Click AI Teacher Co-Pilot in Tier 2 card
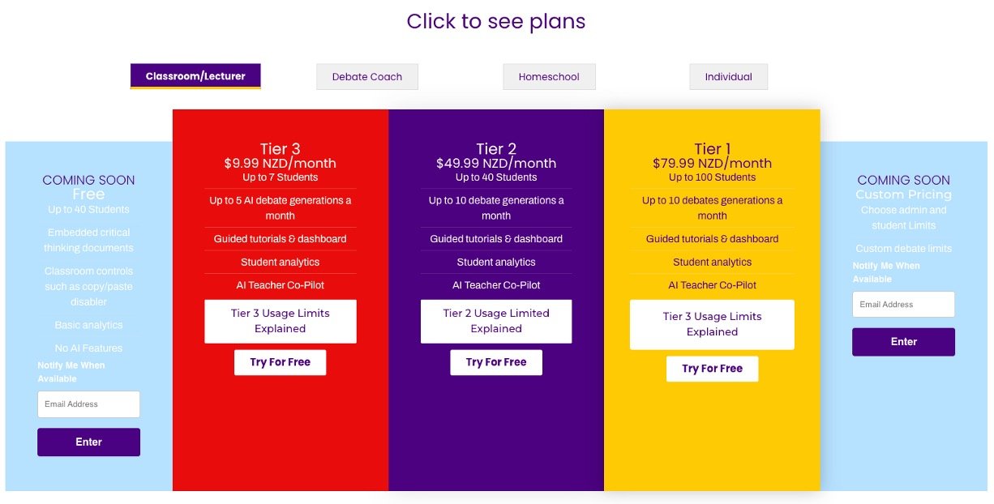The width and height of the screenshot is (994, 504). 496,285
